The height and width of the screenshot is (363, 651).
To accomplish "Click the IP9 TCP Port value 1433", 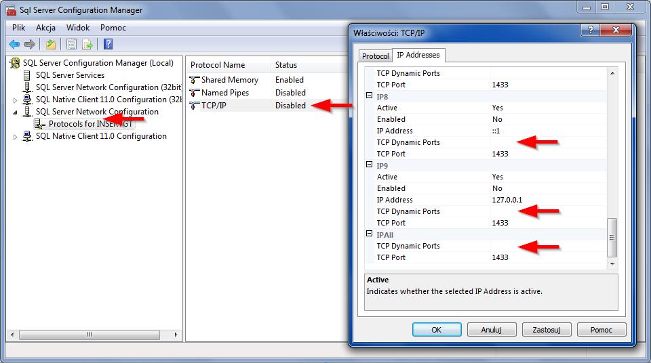I will tap(500, 223).
